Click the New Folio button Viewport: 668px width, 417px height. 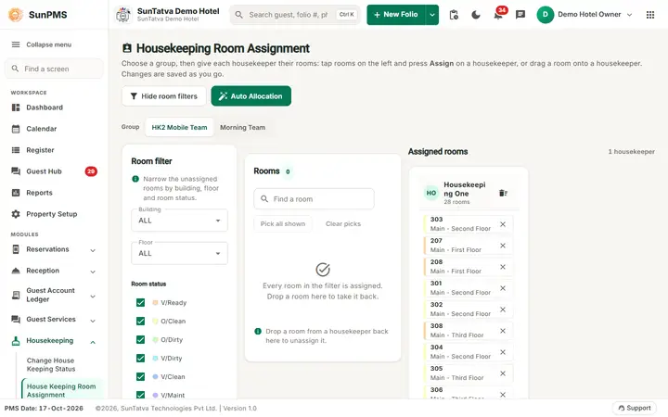pos(396,15)
